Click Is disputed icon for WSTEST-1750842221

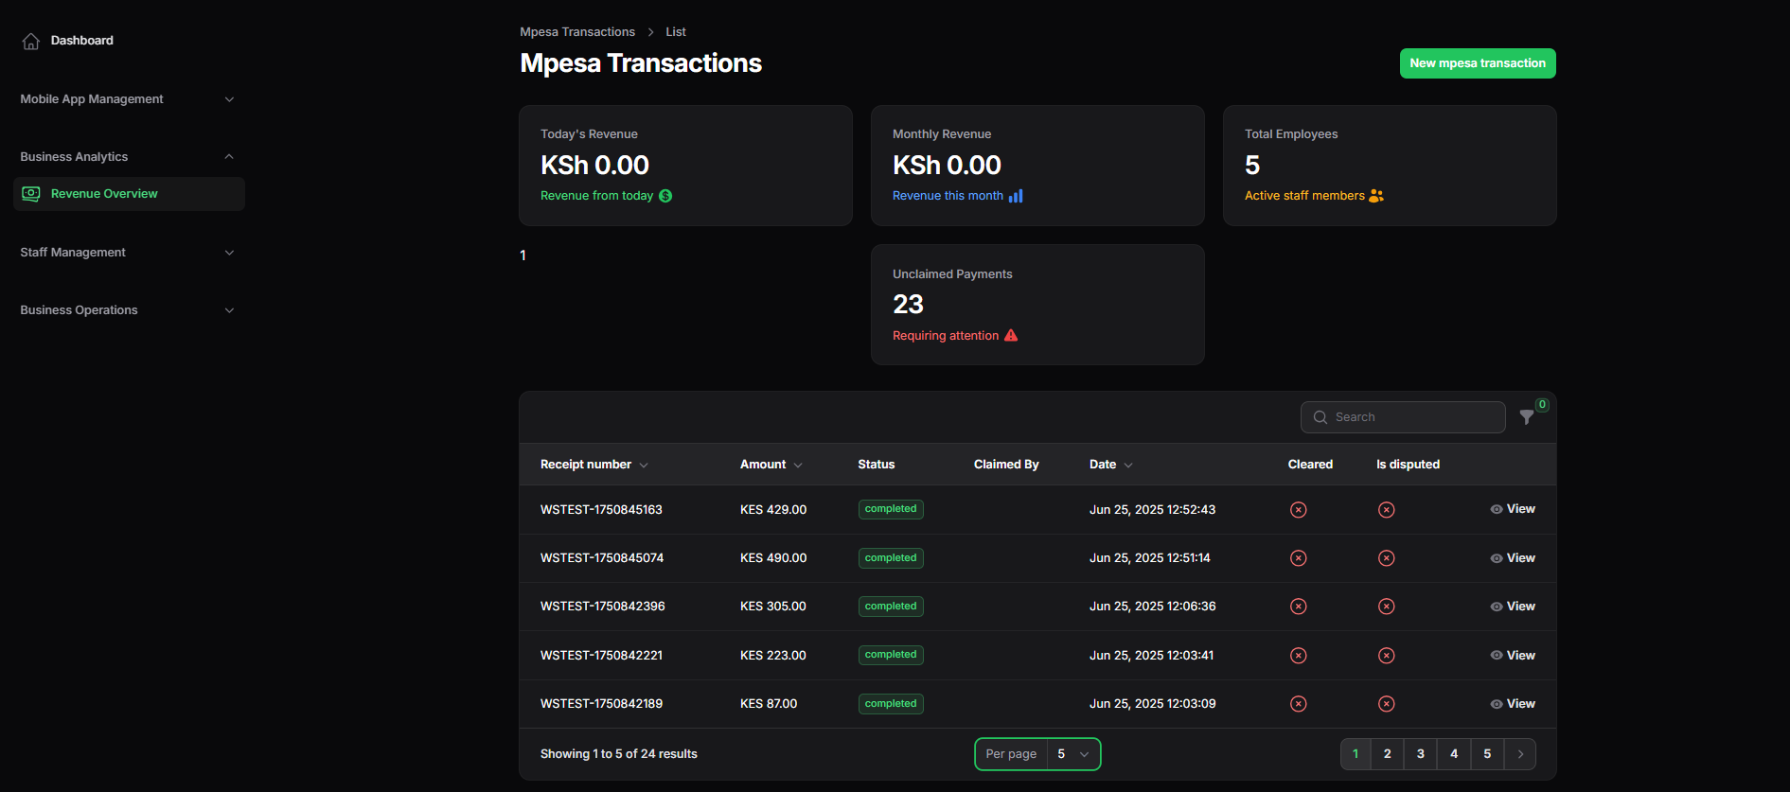point(1387,656)
